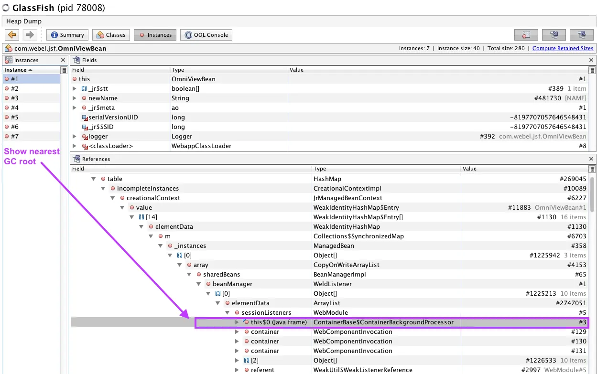Click the forward navigation arrow icon

[x=29, y=35]
